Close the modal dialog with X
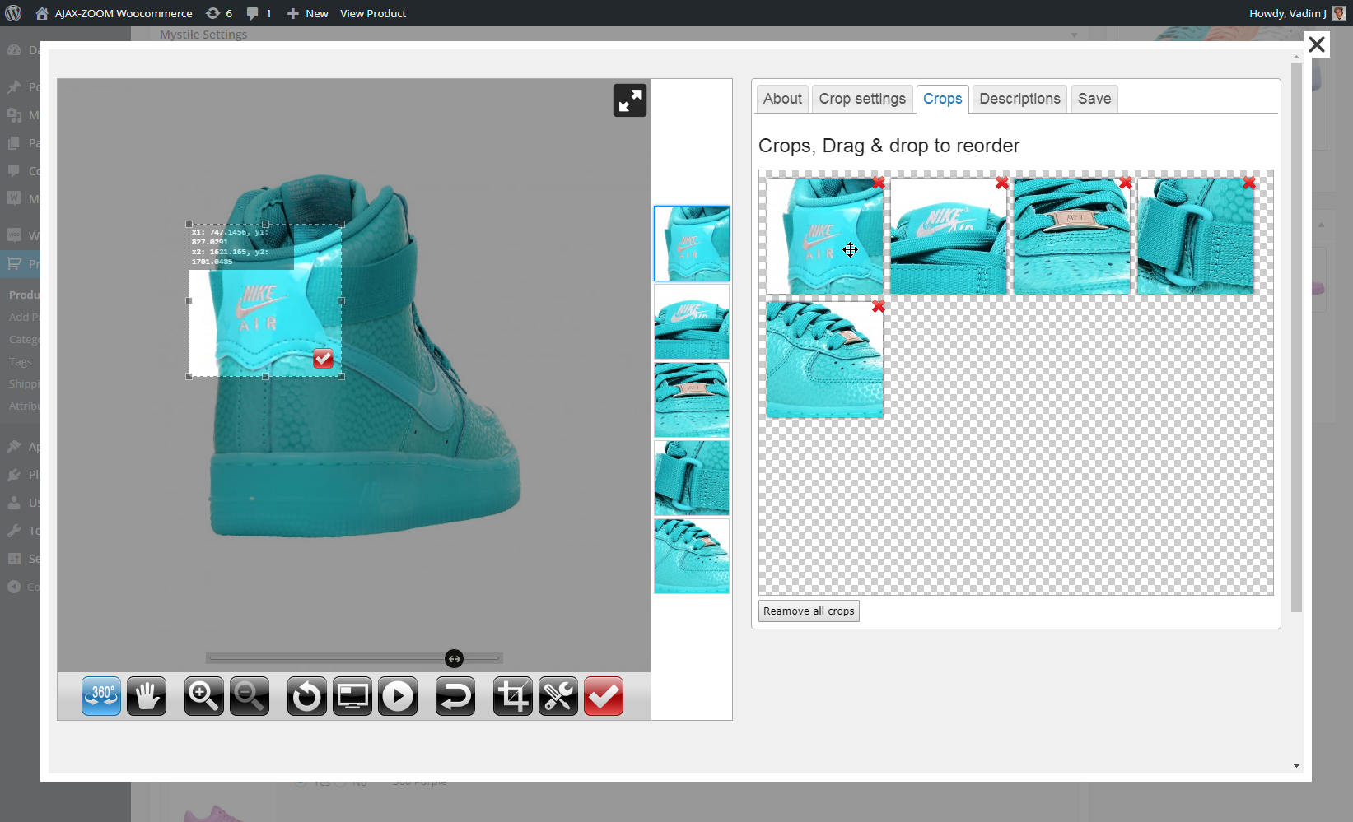 [x=1317, y=44]
